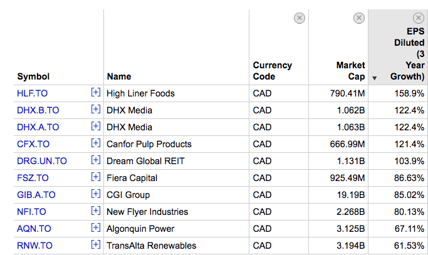Click the plus icon beside FSZ.TO
The image size is (428, 255).
95,177
